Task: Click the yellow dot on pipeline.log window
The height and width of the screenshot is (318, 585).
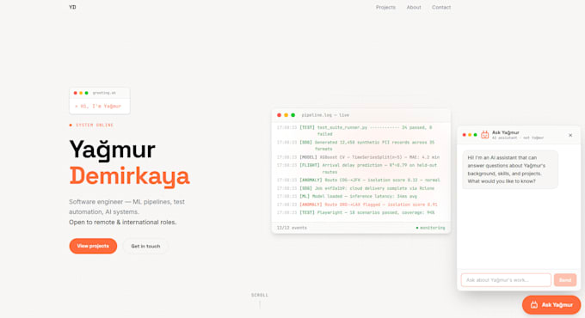Action: (286, 115)
